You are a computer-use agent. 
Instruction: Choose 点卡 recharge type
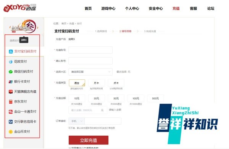click(x=116, y=83)
